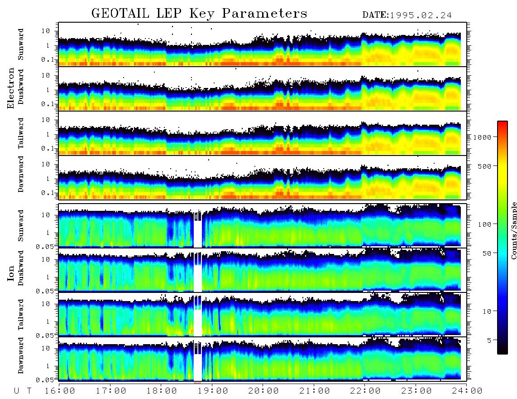Select the Ion Tailward spectrogram panel
This screenshot has width=517, height=399.
tap(263, 315)
